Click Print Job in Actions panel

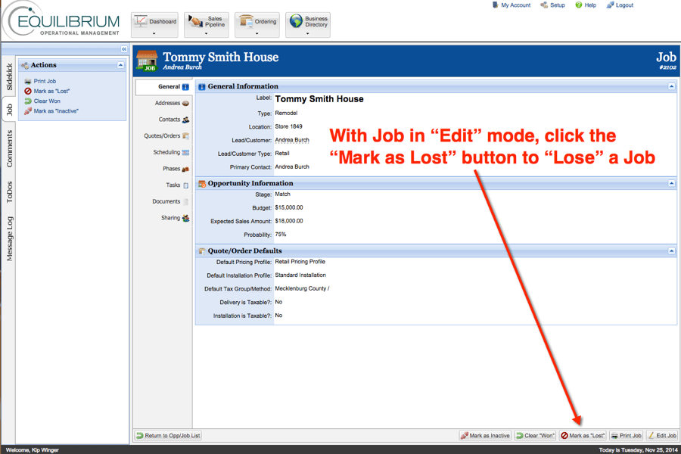pyautogui.click(x=45, y=81)
